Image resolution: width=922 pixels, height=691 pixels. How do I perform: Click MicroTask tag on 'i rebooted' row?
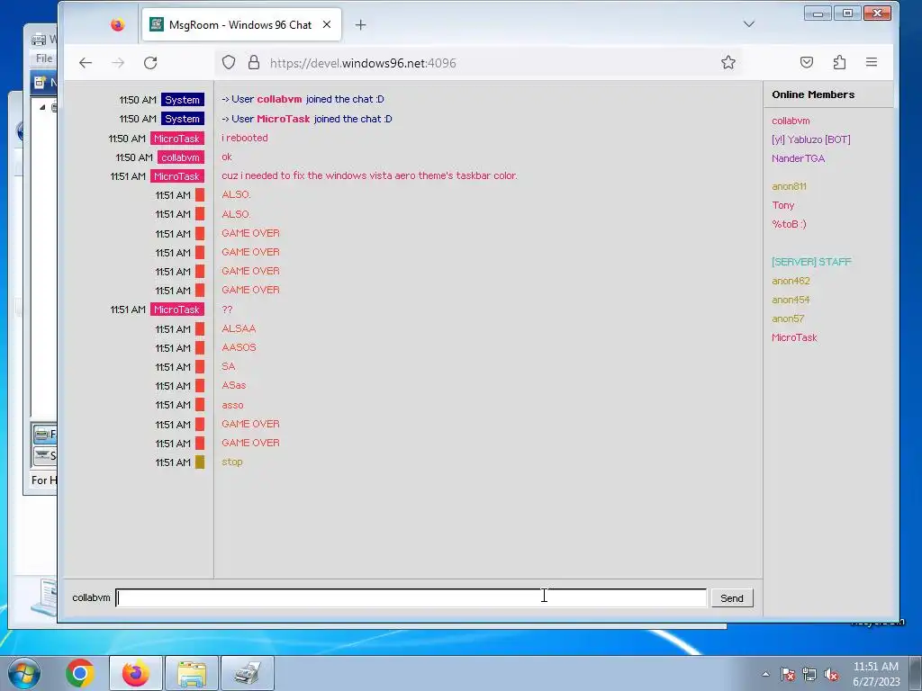tap(177, 139)
